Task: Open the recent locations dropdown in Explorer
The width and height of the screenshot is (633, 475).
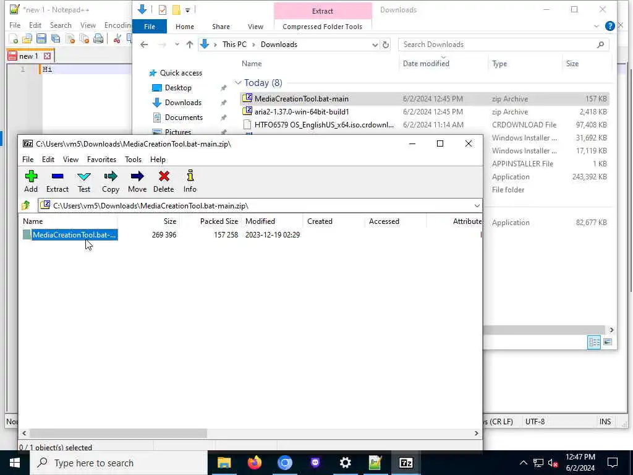Action: (177, 45)
